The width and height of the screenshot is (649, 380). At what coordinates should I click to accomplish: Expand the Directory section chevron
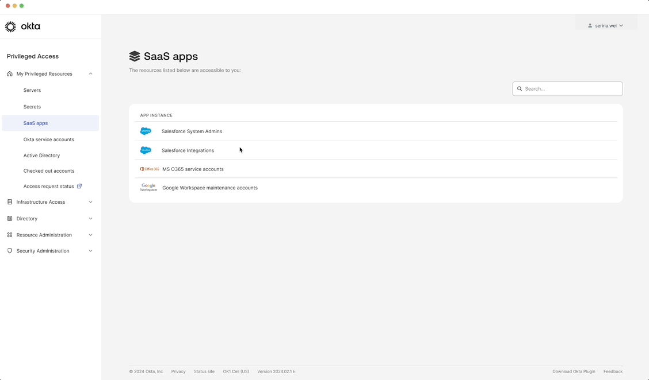[x=91, y=219]
